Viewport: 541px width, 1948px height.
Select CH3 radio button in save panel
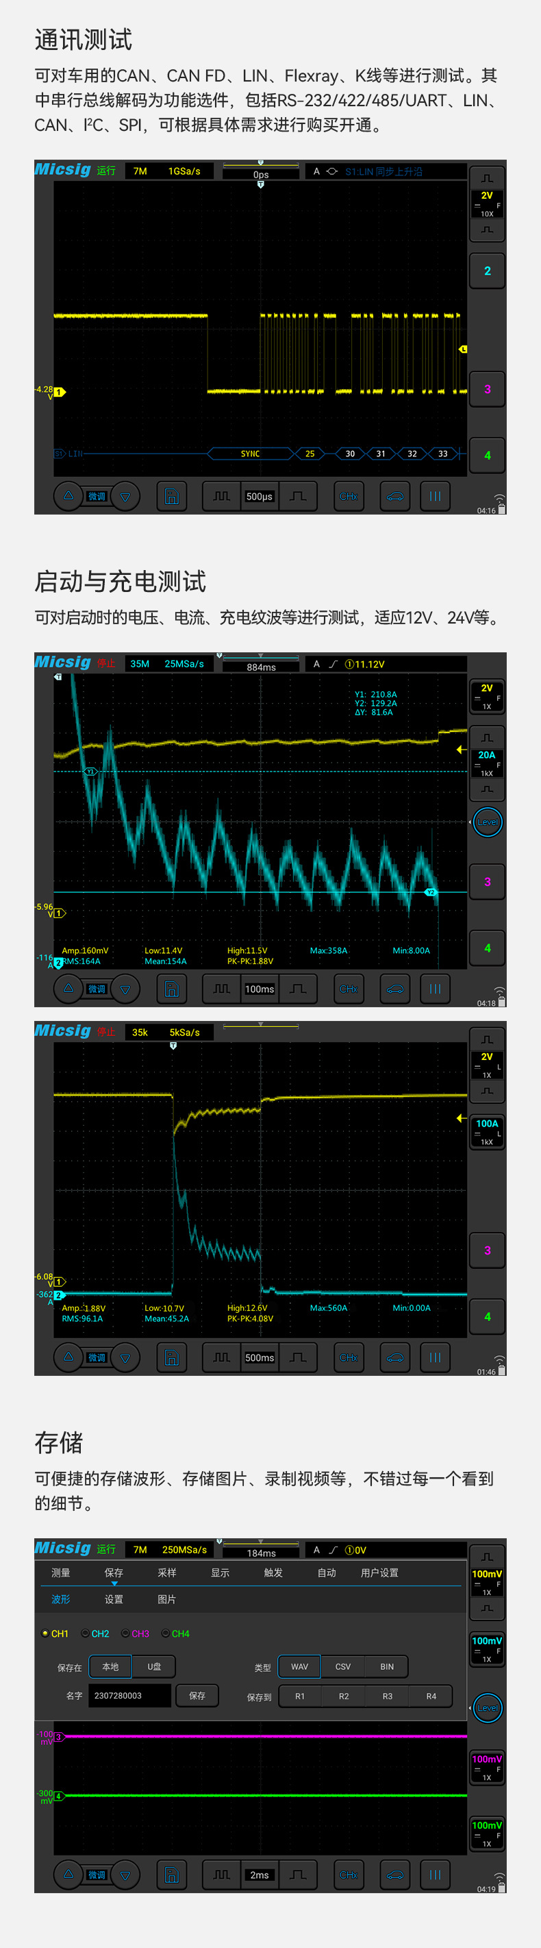125,1634
